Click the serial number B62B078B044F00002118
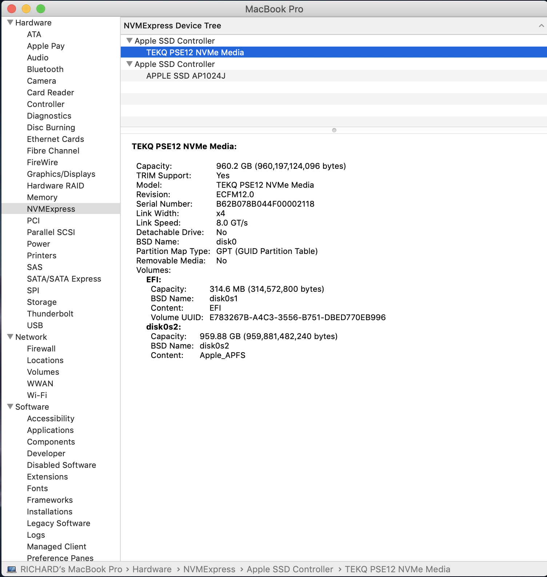Viewport: 547px width, 577px height. (x=265, y=204)
